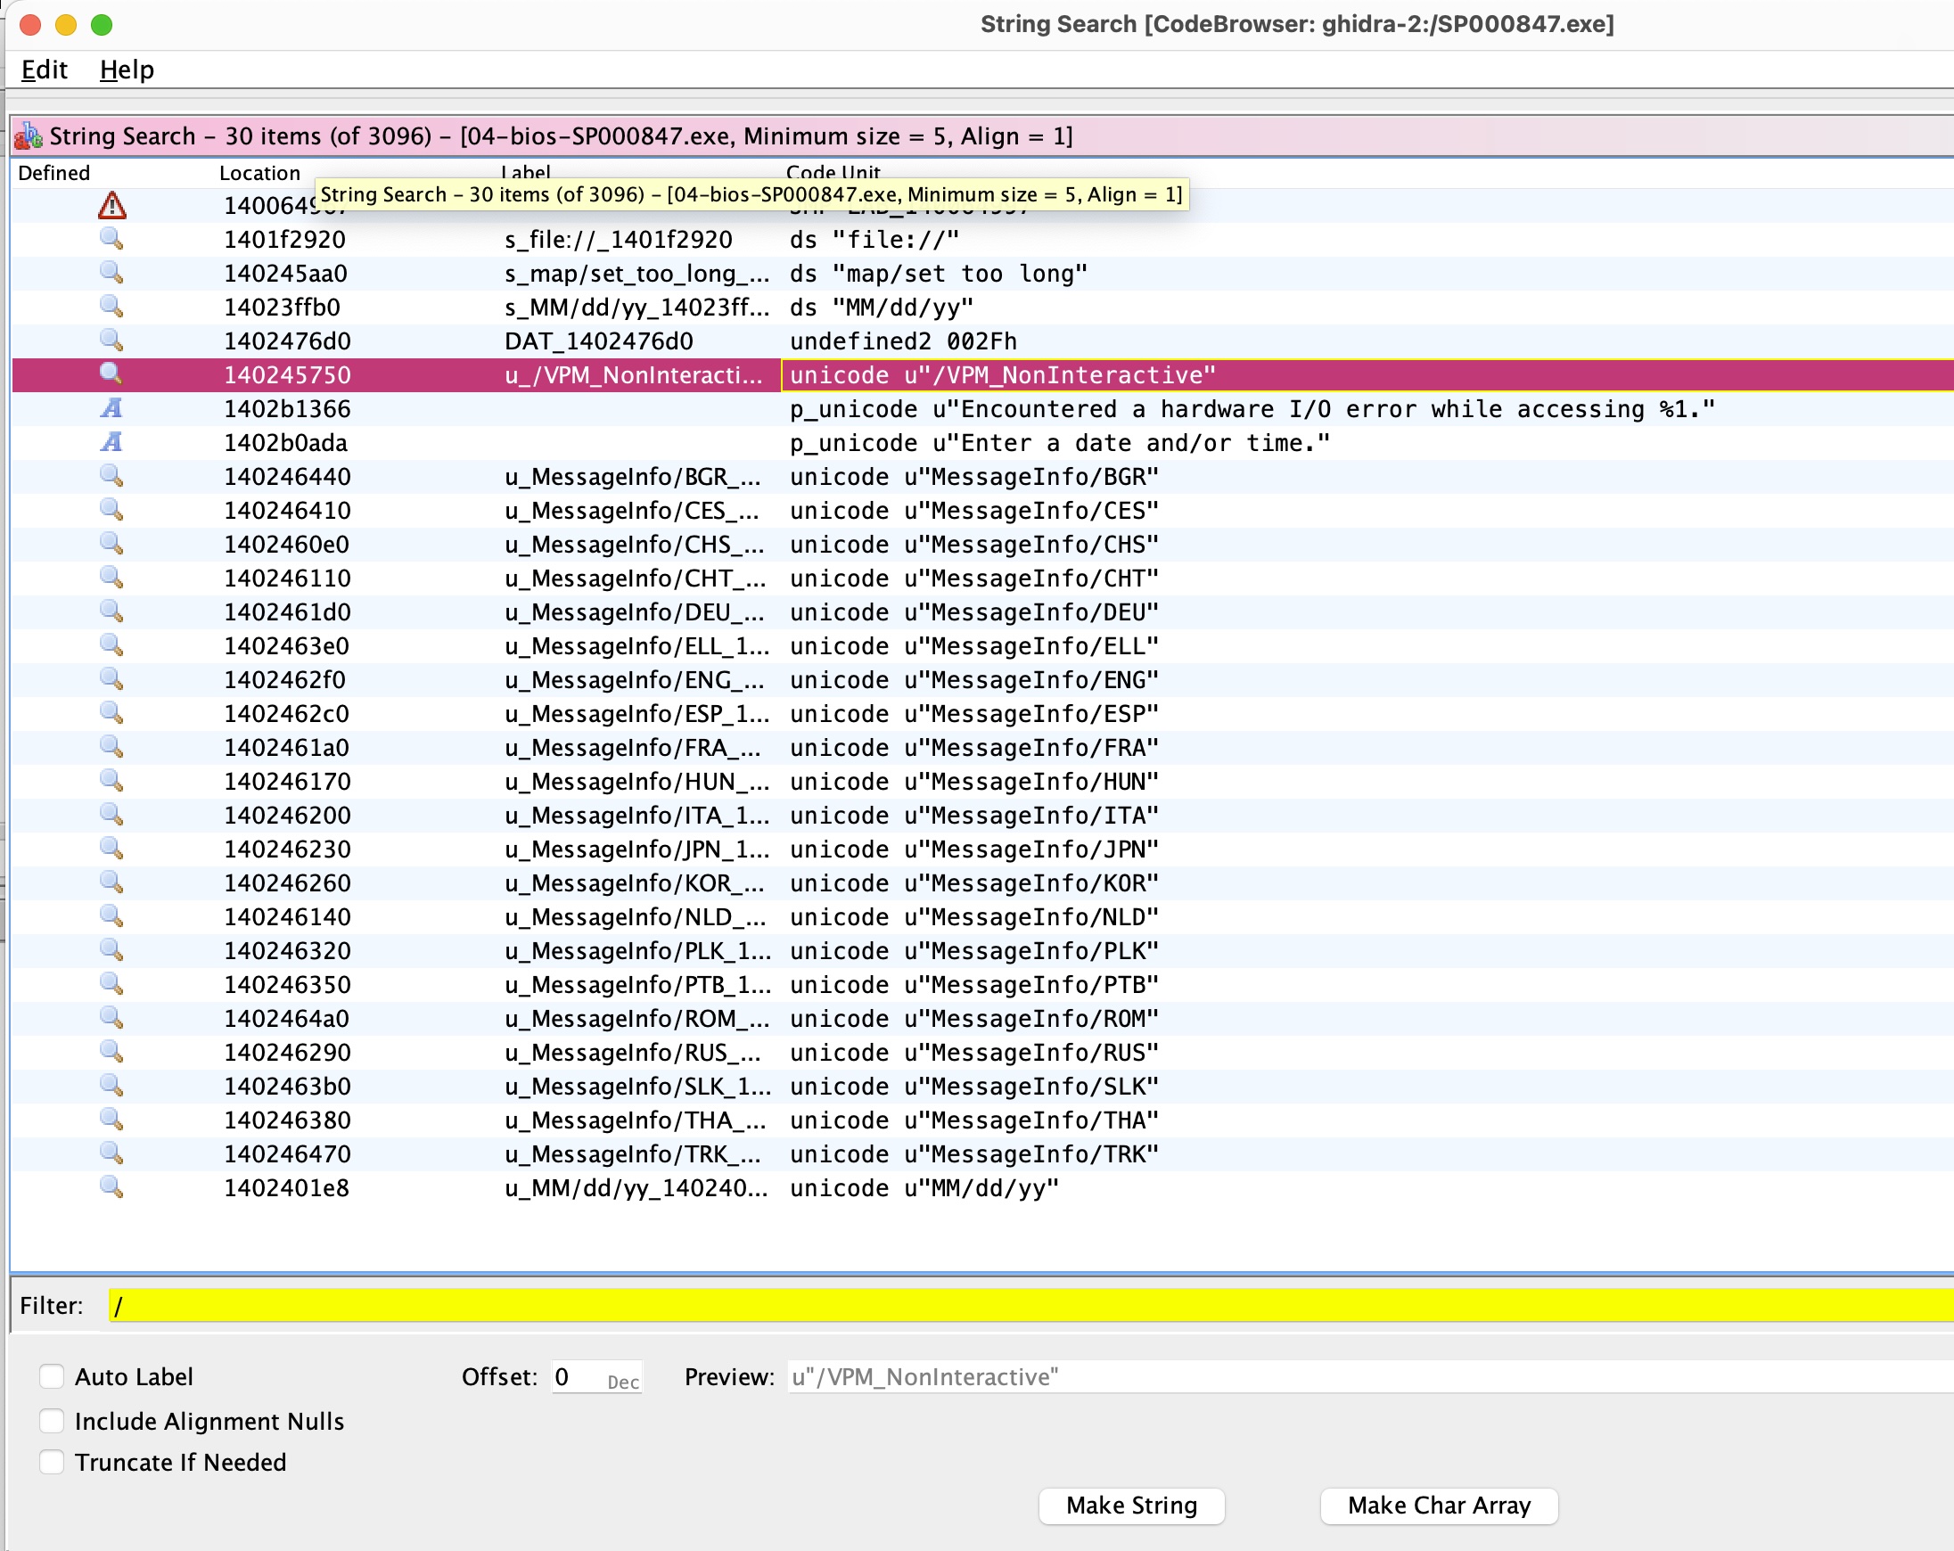Open the Help menu
This screenshot has height=1551, width=1954.
(126, 69)
